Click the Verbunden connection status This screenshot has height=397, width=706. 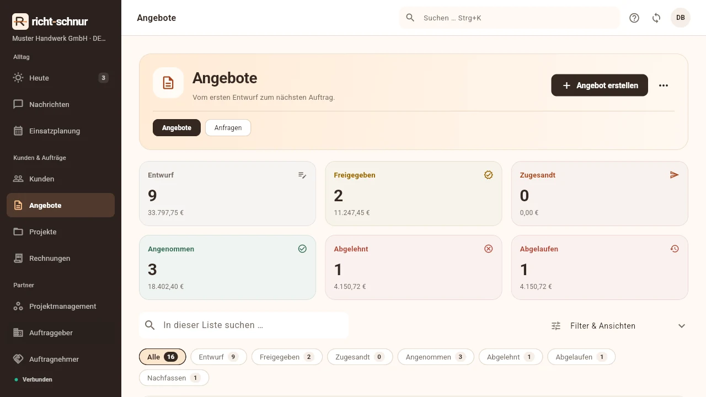[x=33, y=379]
